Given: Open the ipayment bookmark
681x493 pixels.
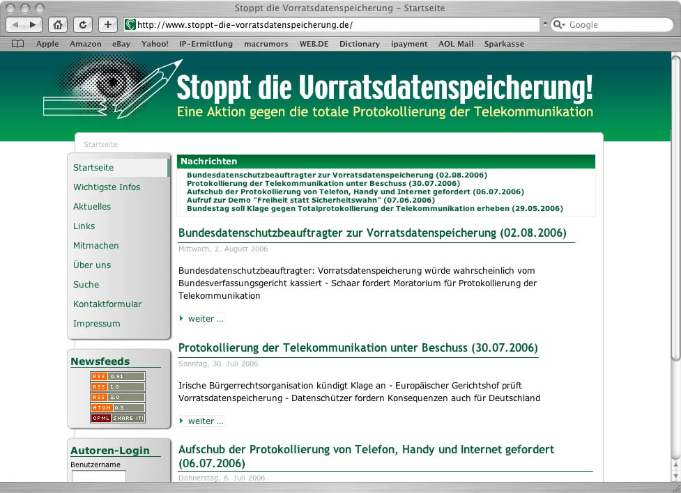Looking at the screenshot, I should [409, 44].
